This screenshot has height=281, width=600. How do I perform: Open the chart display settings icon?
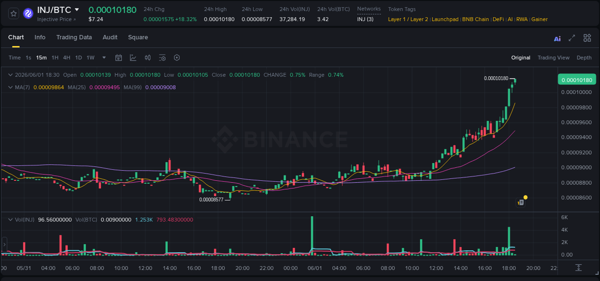(162, 58)
